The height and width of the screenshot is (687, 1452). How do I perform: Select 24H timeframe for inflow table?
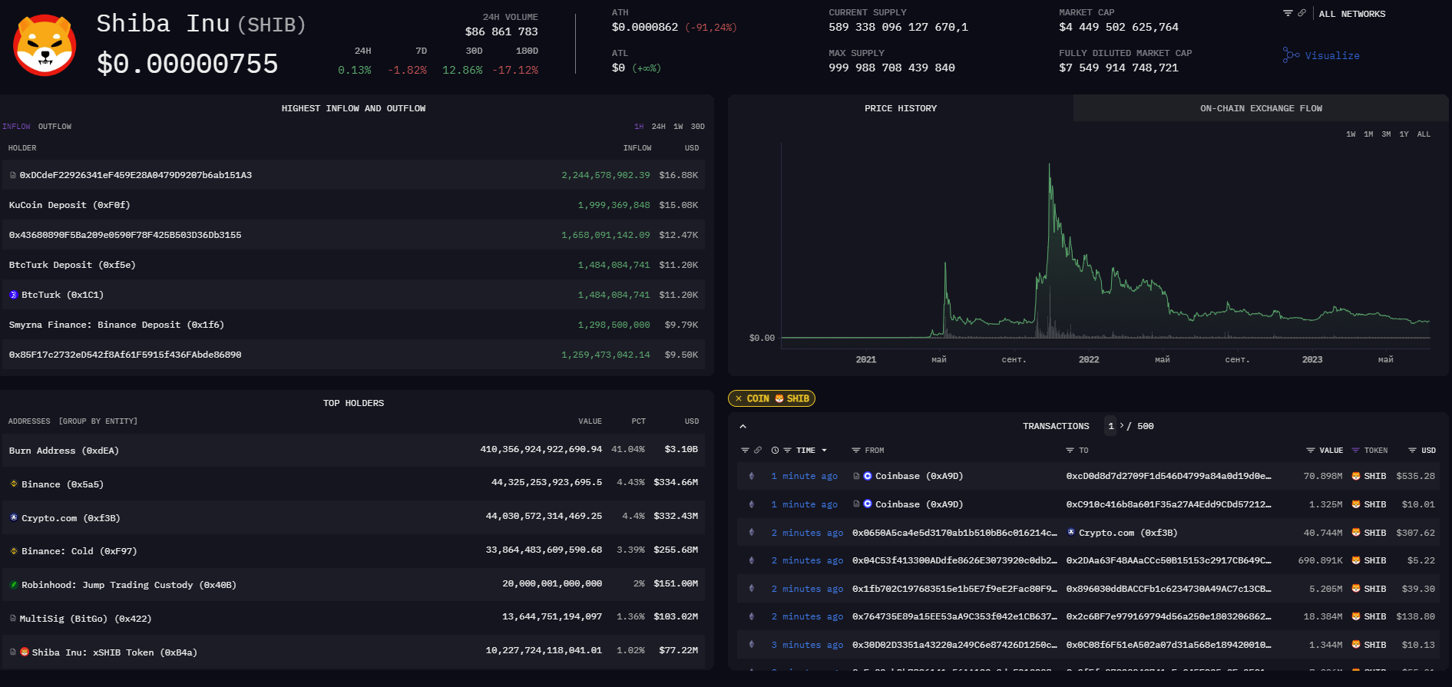(x=658, y=127)
